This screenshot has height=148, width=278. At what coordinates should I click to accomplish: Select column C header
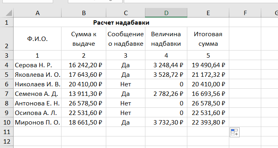(x=125, y=13)
